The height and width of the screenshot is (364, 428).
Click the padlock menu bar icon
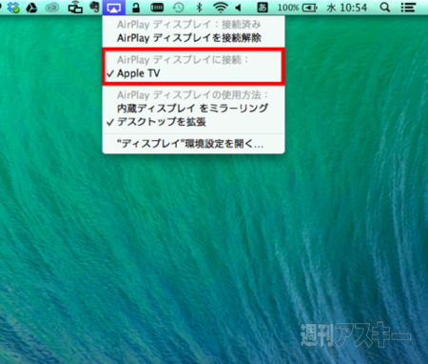pyautogui.click(x=136, y=8)
